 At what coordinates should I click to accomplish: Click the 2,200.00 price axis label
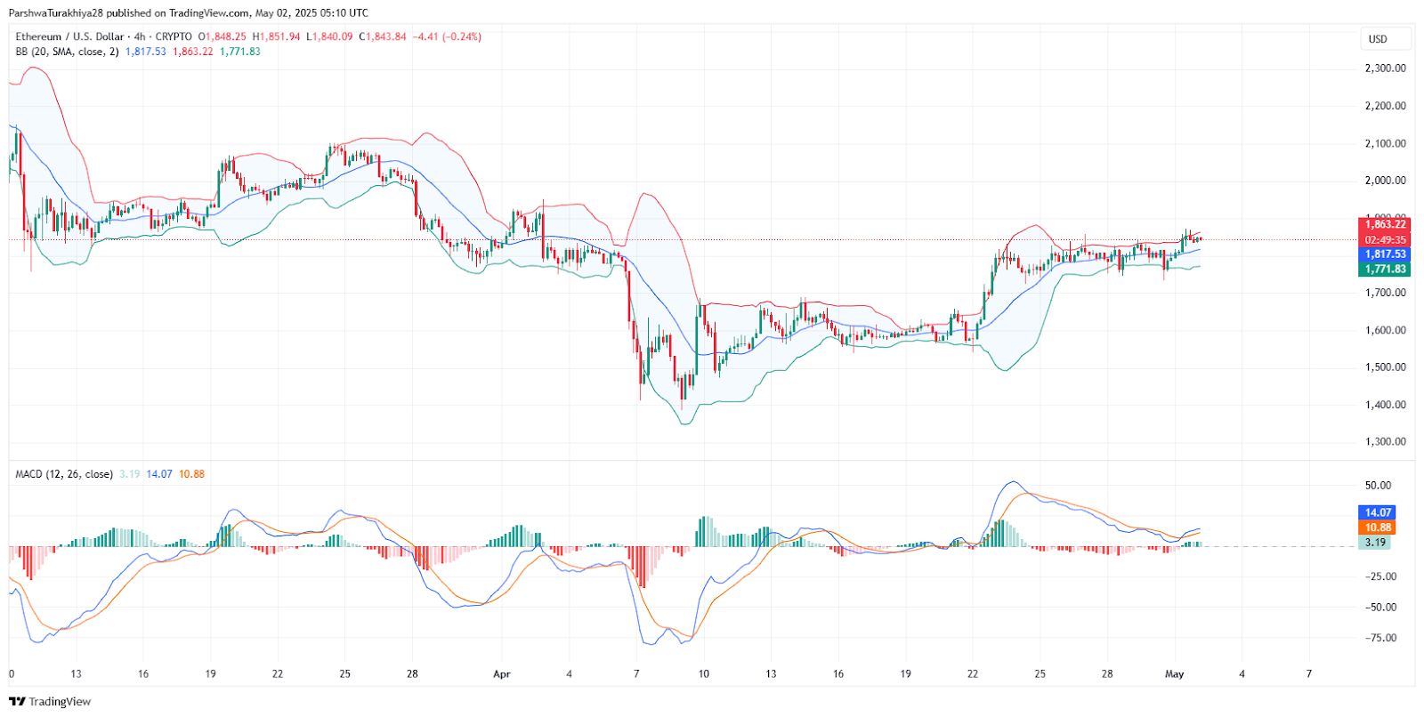coord(1386,106)
